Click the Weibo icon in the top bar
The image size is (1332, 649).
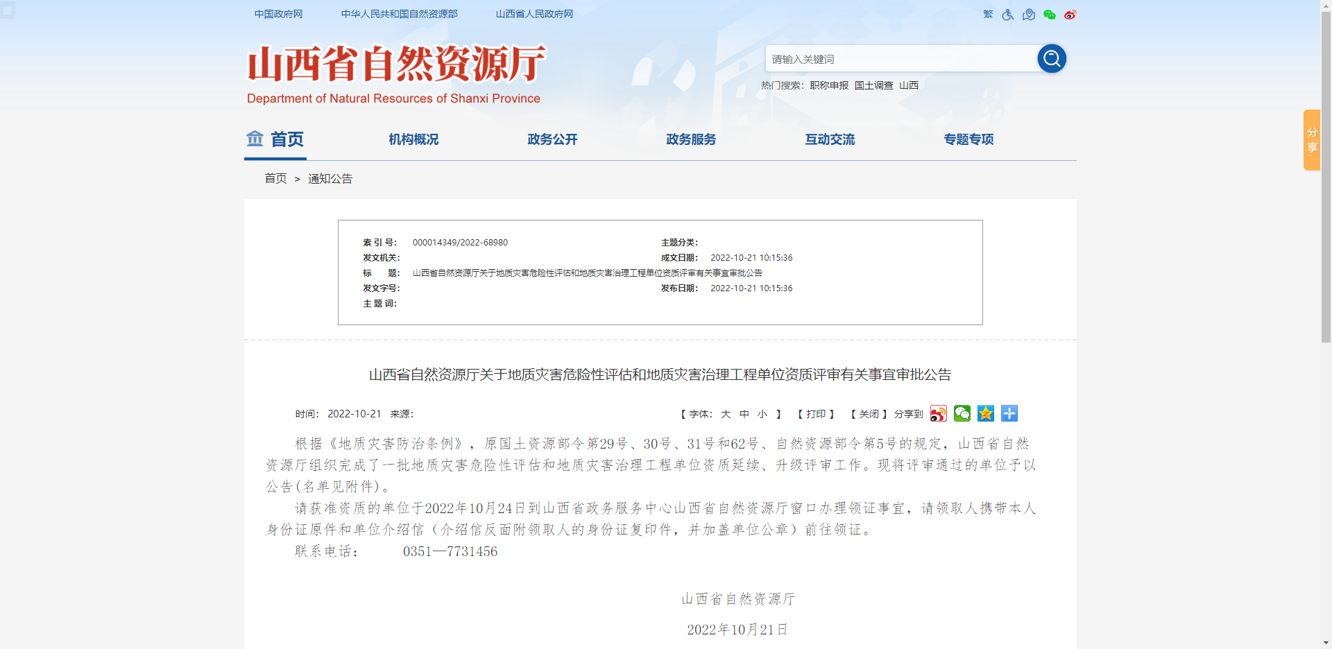[x=1070, y=14]
